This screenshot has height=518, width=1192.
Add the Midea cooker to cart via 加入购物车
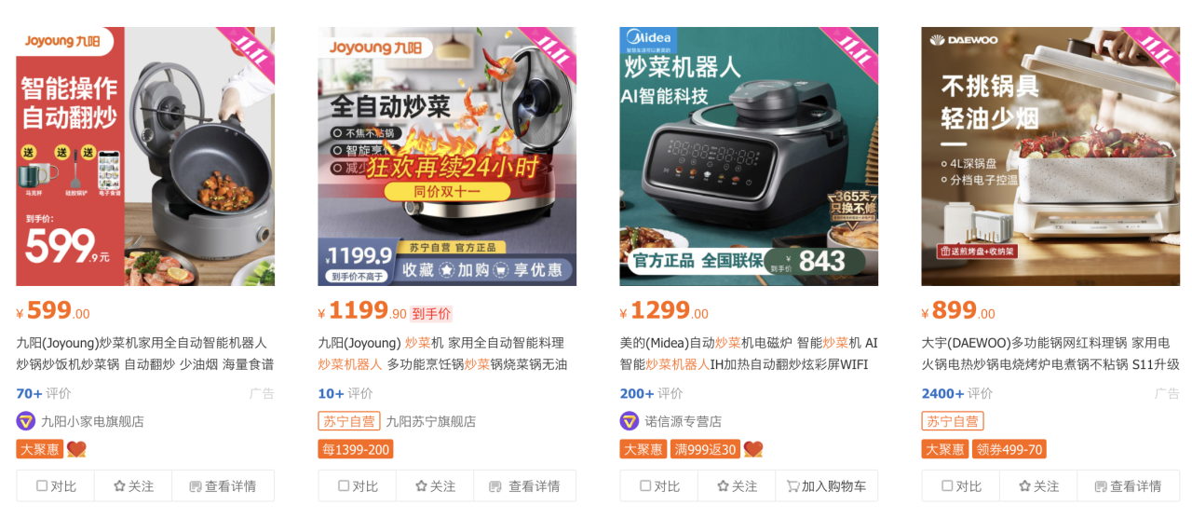[826, 486]
